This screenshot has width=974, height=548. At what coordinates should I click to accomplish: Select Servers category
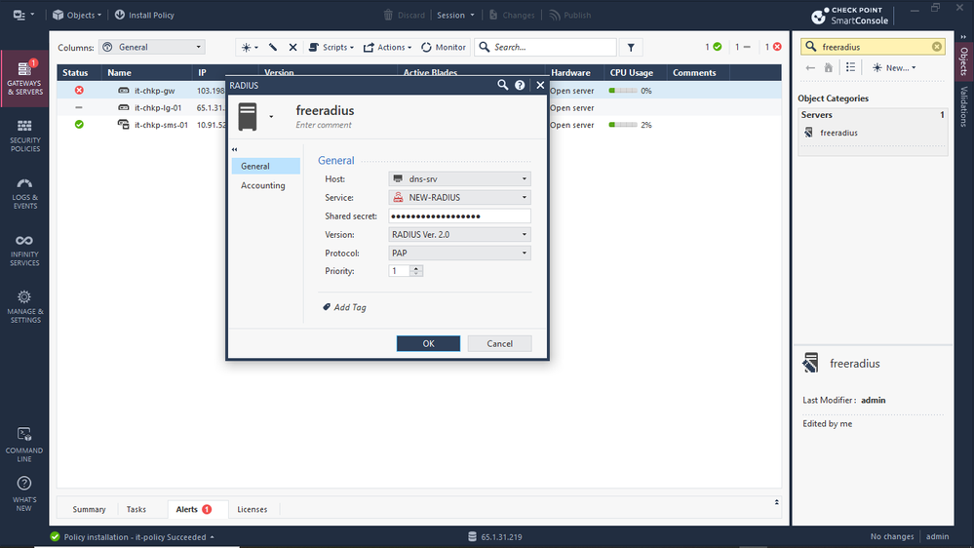(873, 115)
